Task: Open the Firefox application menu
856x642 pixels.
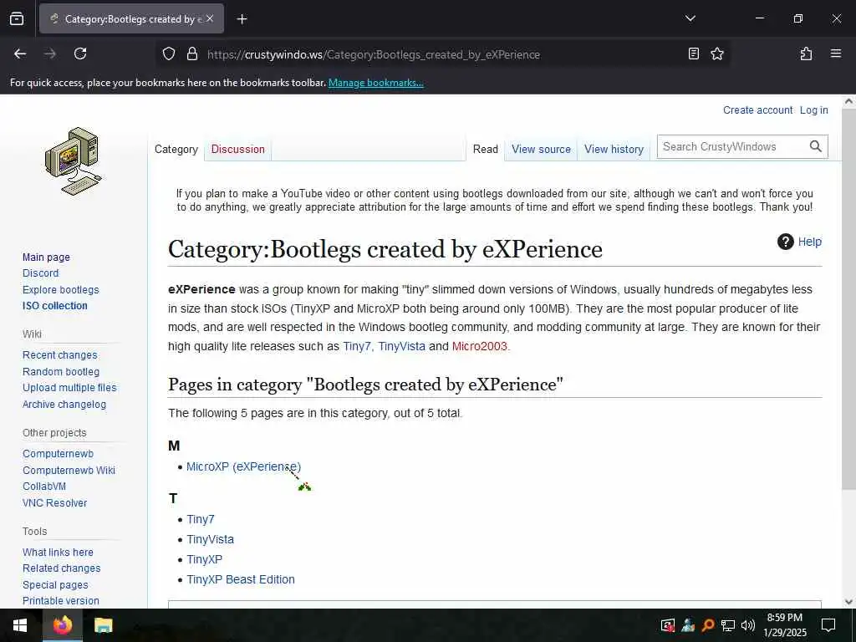Action: click(x=835, y=53)
